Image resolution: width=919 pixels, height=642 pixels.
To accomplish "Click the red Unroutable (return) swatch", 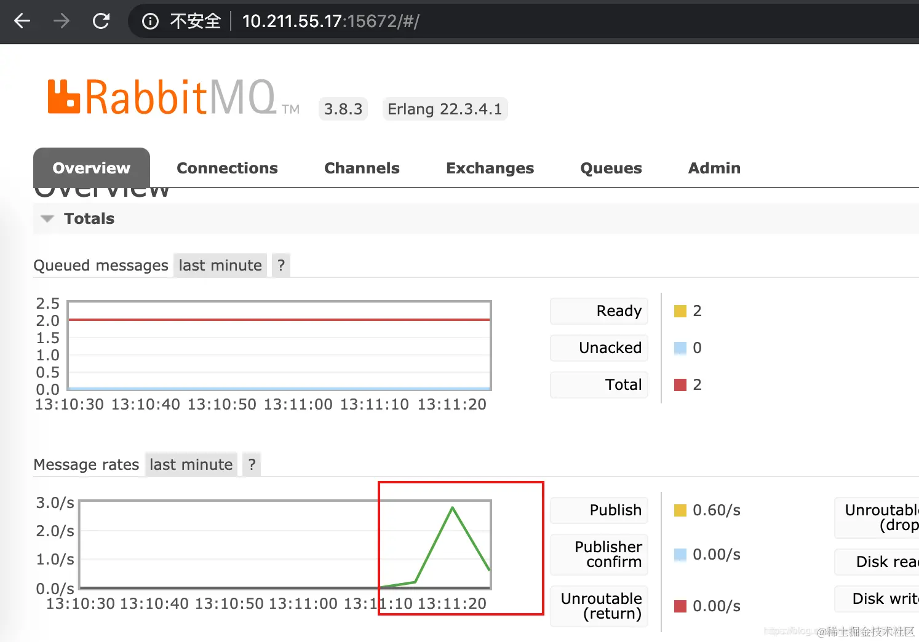I will tap(680, 606).
